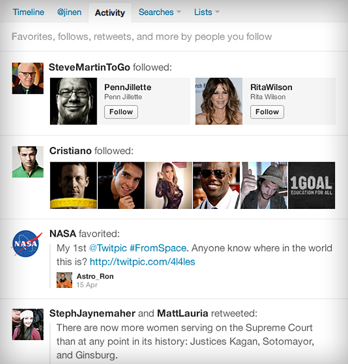Open the @Twitpic mention link
This screenshot has width=348, height=364.
[x=108, y=248]
